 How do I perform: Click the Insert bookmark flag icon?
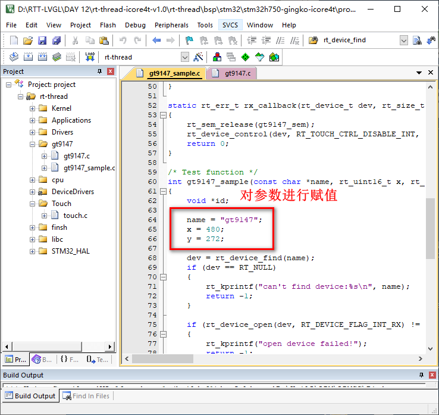tap(189, 40)
